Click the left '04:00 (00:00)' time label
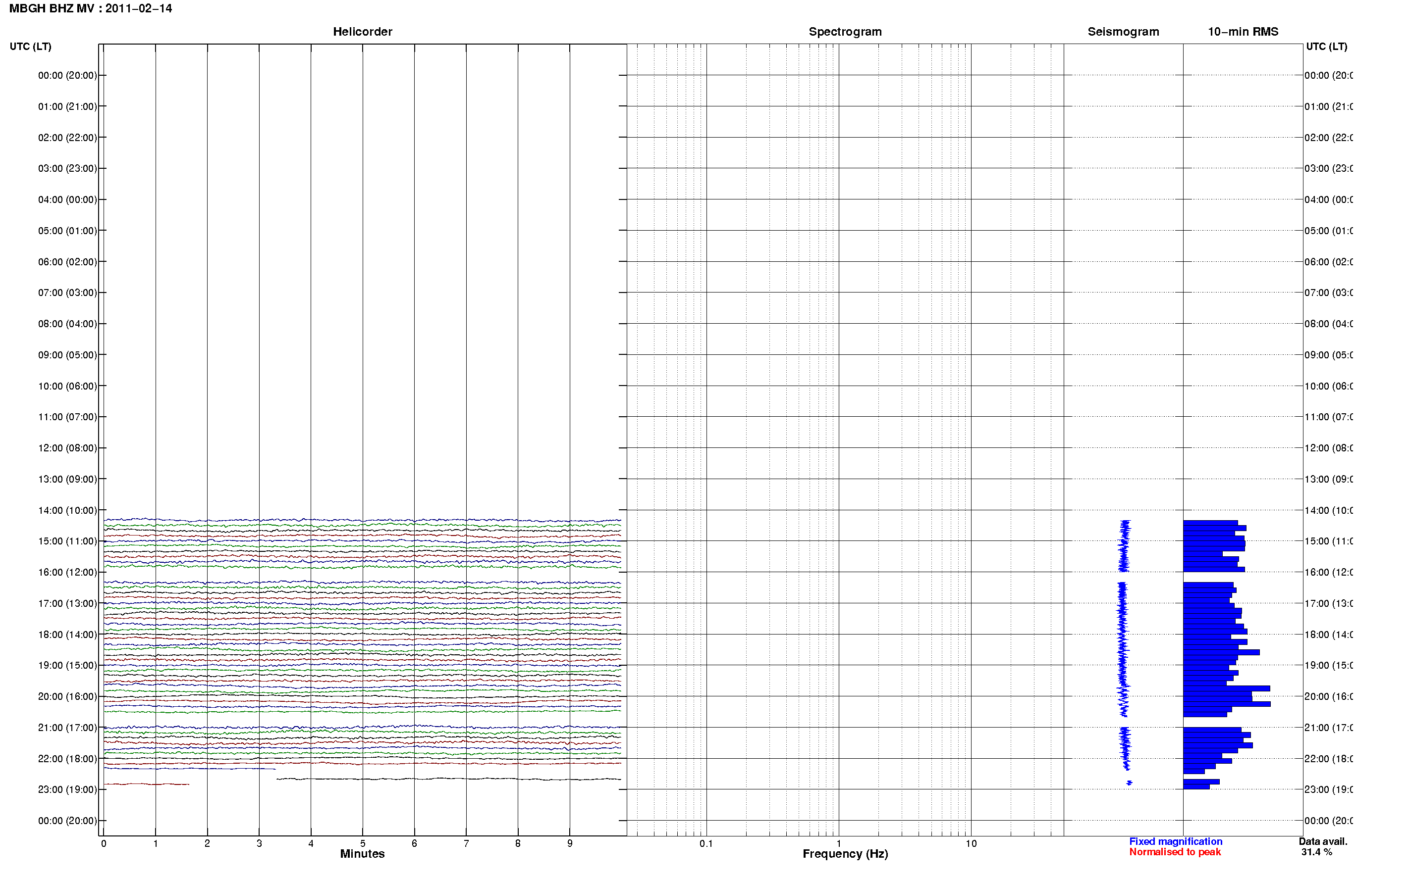 point(67,199)
